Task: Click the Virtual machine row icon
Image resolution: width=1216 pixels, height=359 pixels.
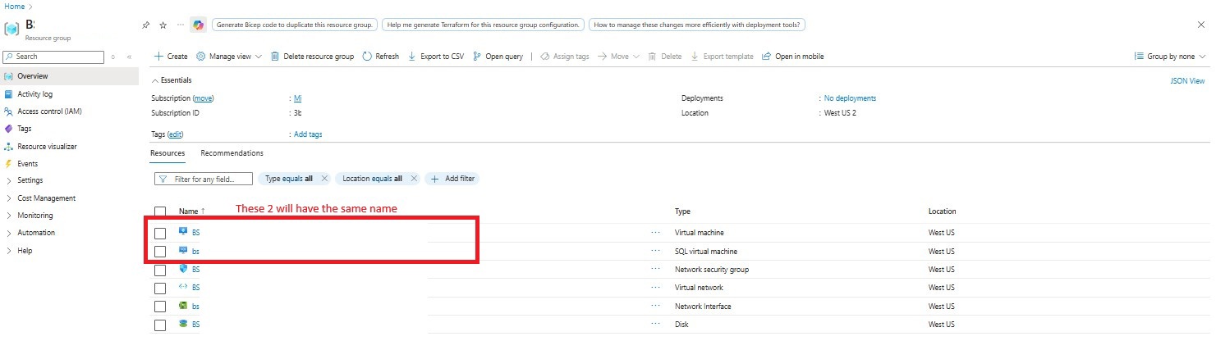Action: (183, 232)
